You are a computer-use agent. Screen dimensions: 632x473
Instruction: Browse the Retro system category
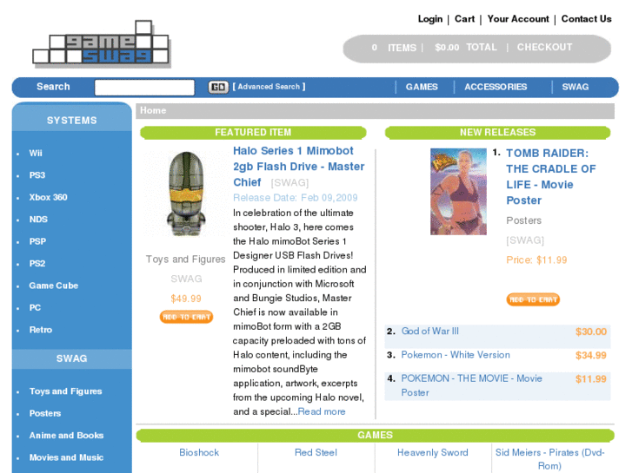coord(41,330)
